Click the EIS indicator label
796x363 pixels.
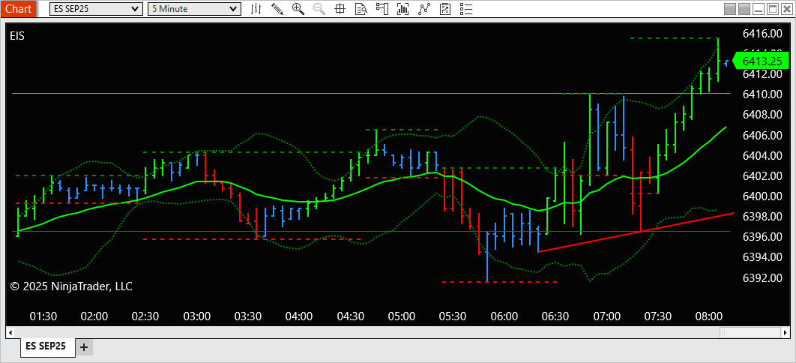[x=17, y=35]
